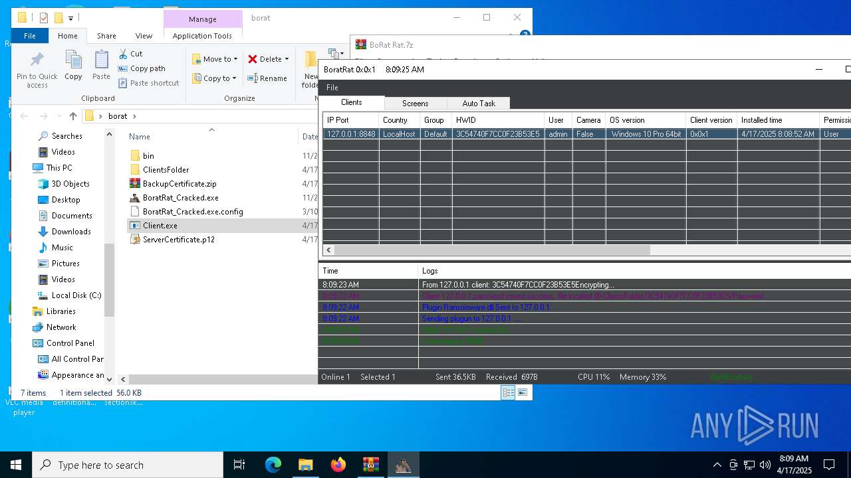Select ServerCertificate.p12 file
This screenshot has width=851, height=478.
tap(178, 240)
